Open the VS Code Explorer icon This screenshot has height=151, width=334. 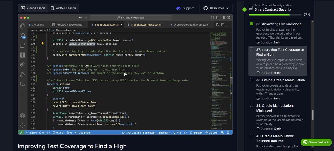[x=23, y=26]
